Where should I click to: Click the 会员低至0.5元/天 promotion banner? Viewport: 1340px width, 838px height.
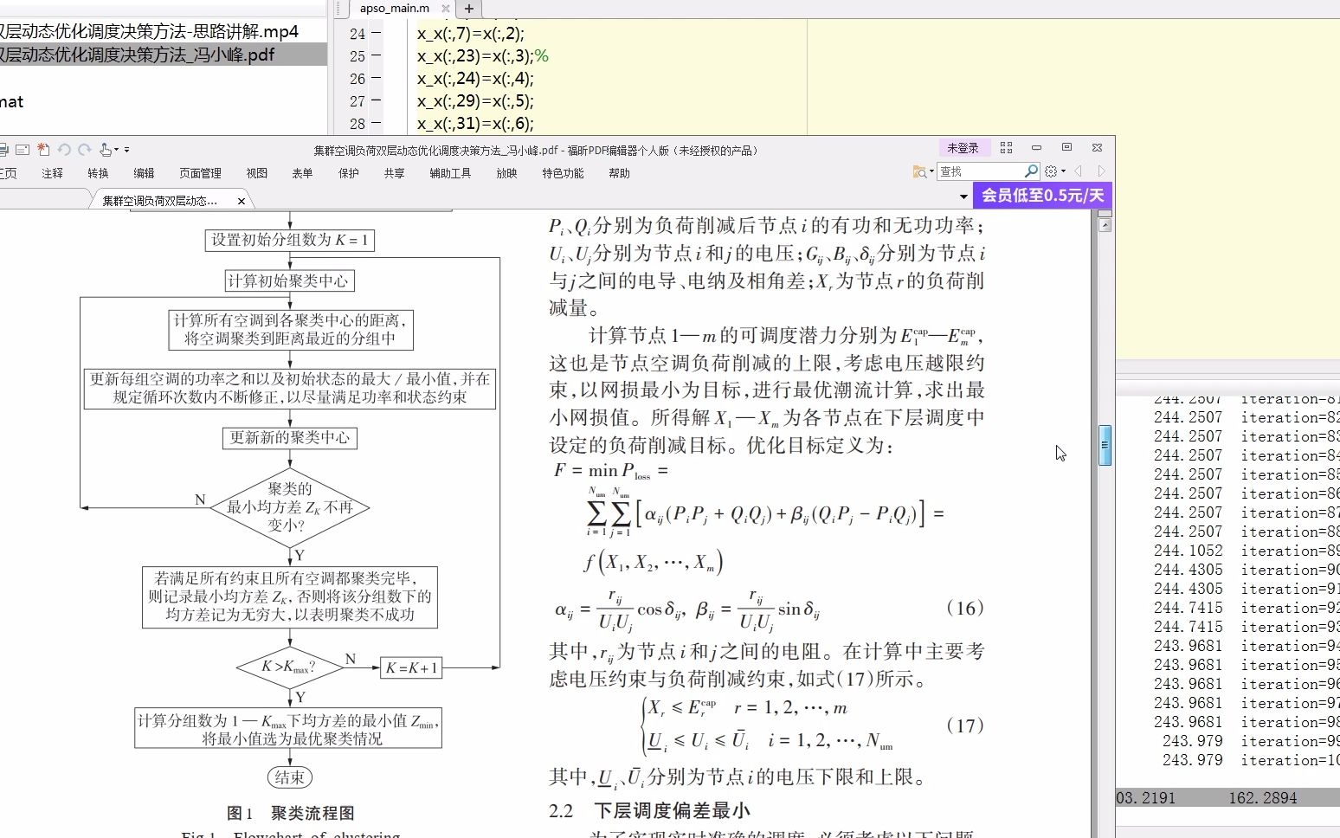[1042, 196]
